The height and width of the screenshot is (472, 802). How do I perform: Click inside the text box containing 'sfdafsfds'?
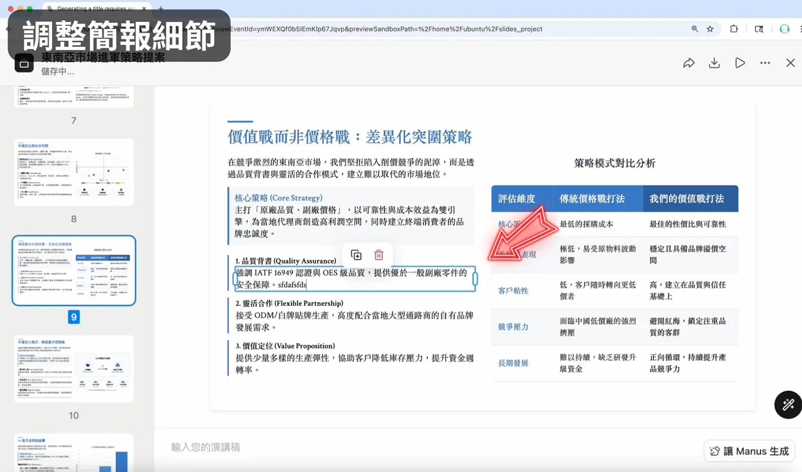click(355, 278)
